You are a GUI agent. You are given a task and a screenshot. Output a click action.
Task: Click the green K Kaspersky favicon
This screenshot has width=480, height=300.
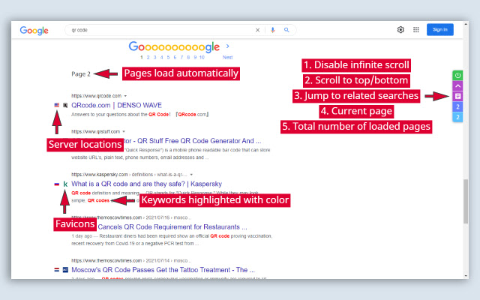click(x=65, y=184)
